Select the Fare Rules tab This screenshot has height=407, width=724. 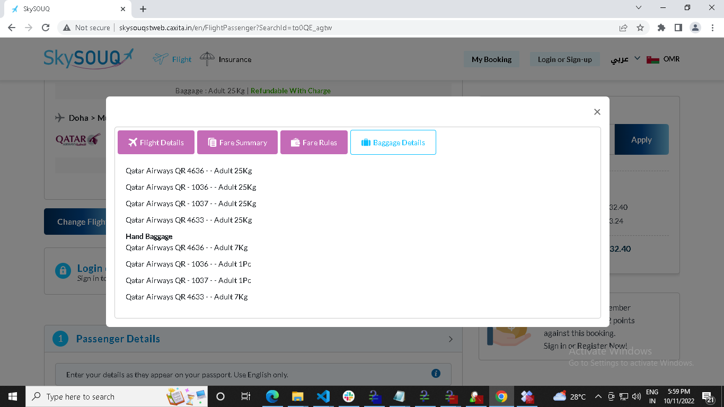pyautogui.click(x=314, y=143)
